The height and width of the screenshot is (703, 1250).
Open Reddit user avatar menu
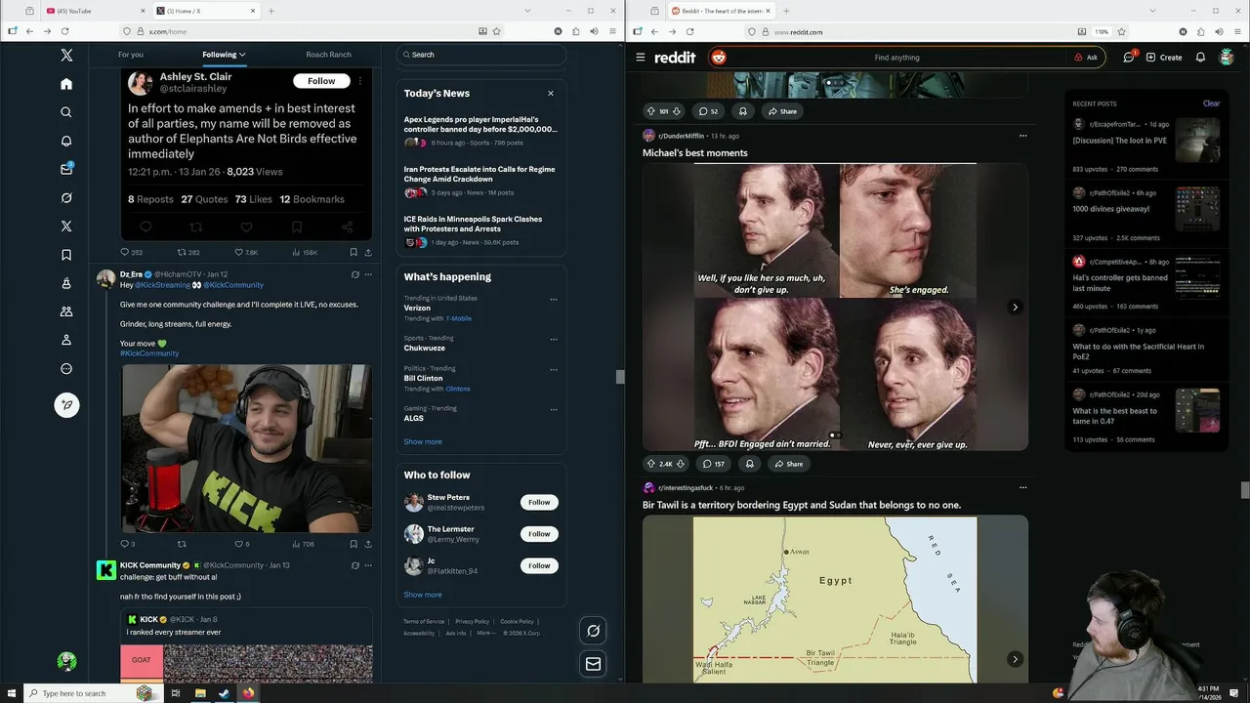click(1227, 58)
